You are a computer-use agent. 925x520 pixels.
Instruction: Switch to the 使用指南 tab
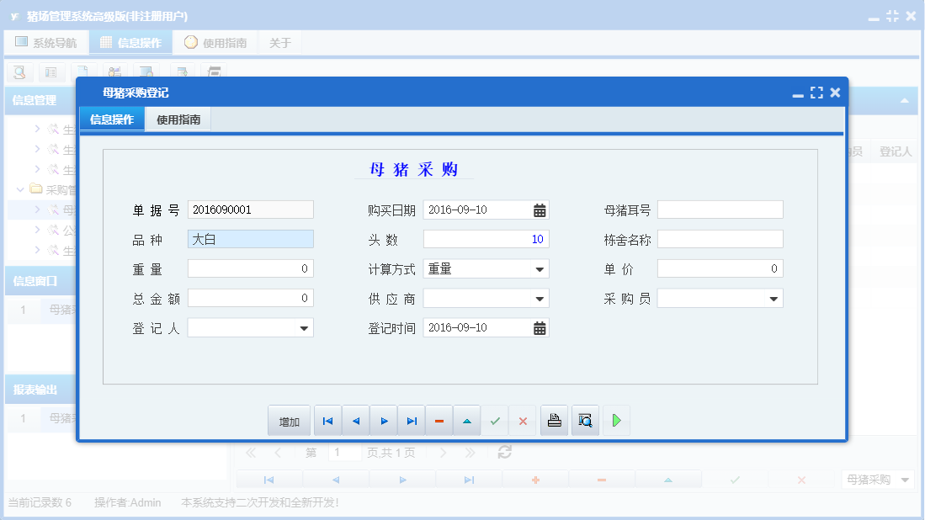pyautogui.click(x=177, y=119)
